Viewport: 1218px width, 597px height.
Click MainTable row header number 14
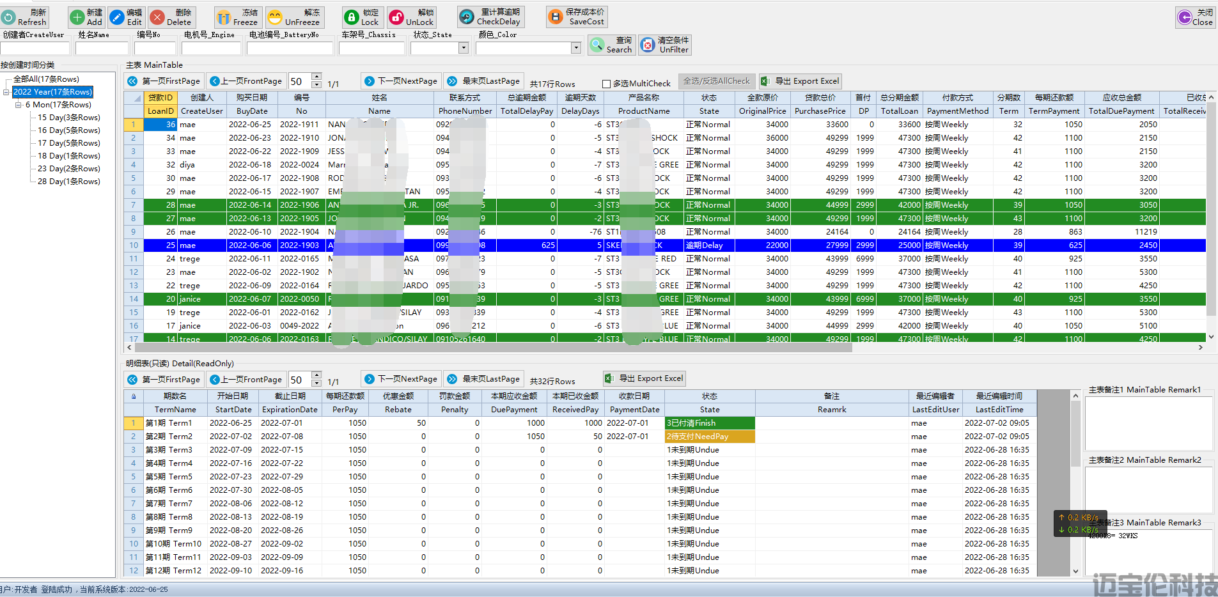134,299
